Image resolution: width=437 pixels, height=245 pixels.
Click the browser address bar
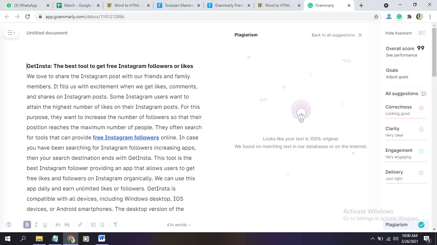(205, 17)
